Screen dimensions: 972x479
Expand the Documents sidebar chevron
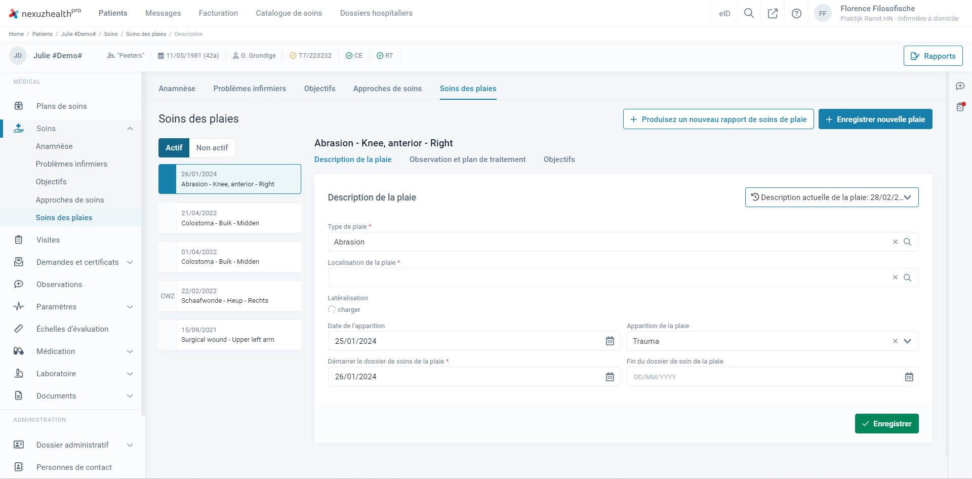point(130,396)
